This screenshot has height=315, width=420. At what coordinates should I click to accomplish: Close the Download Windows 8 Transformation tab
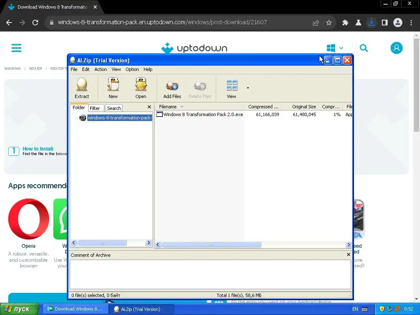click(x=95, y=7)
